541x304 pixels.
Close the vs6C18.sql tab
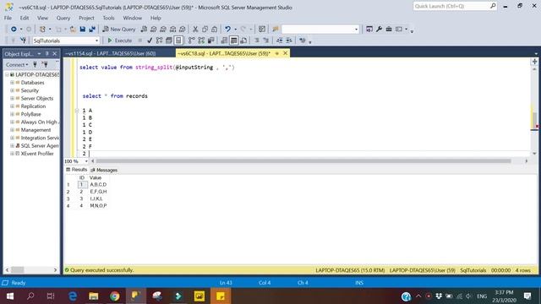pyautogui.click(x=286, y=53)
